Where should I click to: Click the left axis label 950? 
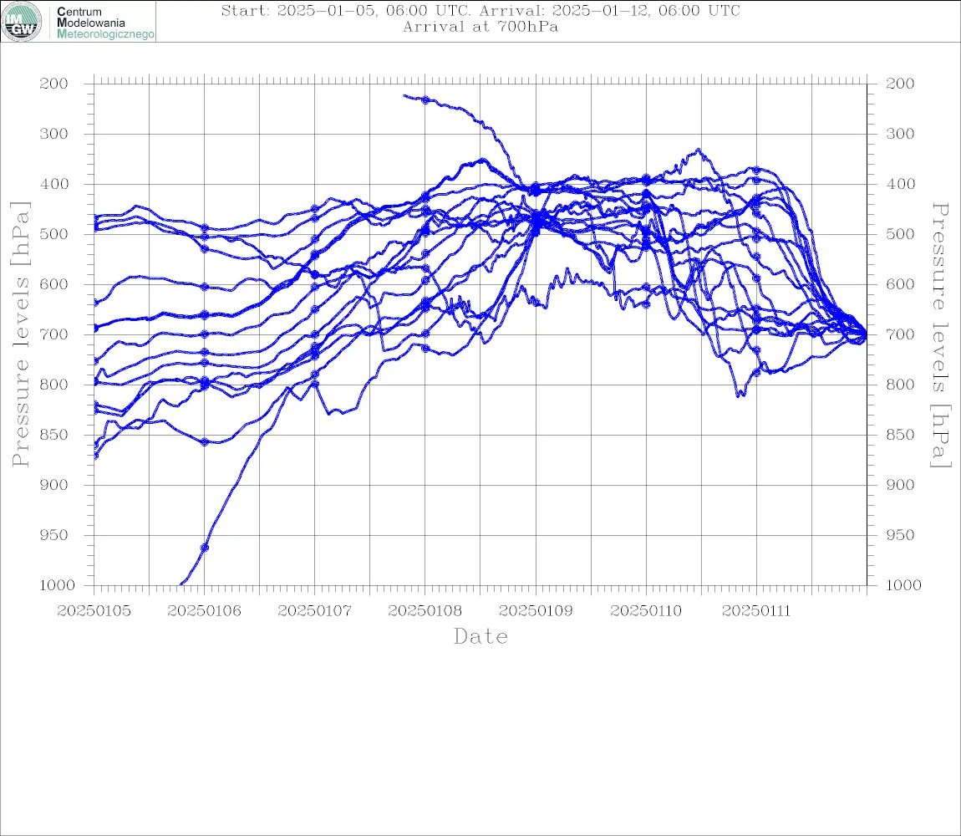[54, 535]
